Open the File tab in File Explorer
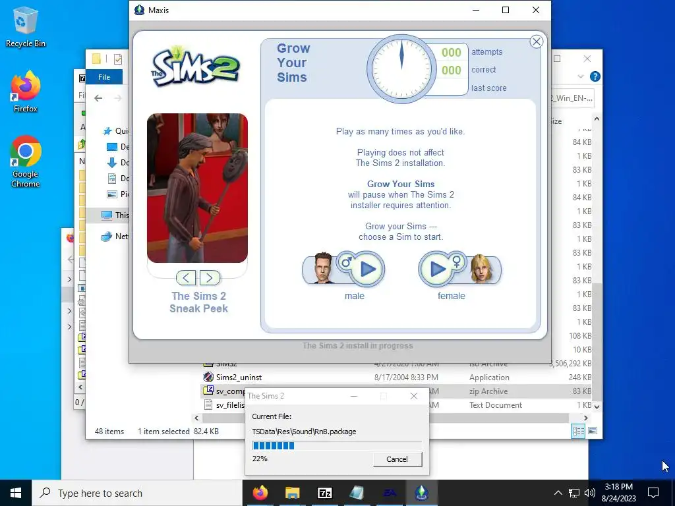The height and width of the screenshot is (506, 675). click(x=104, y=77)
